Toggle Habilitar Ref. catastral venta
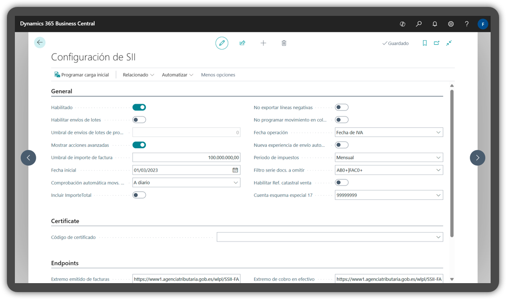Screen dimensions: 506x299 tap(342, 182)
